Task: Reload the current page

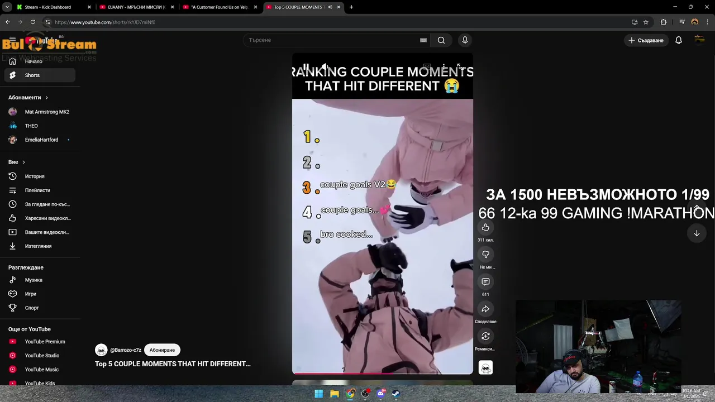Action: (x=33, y=22)
